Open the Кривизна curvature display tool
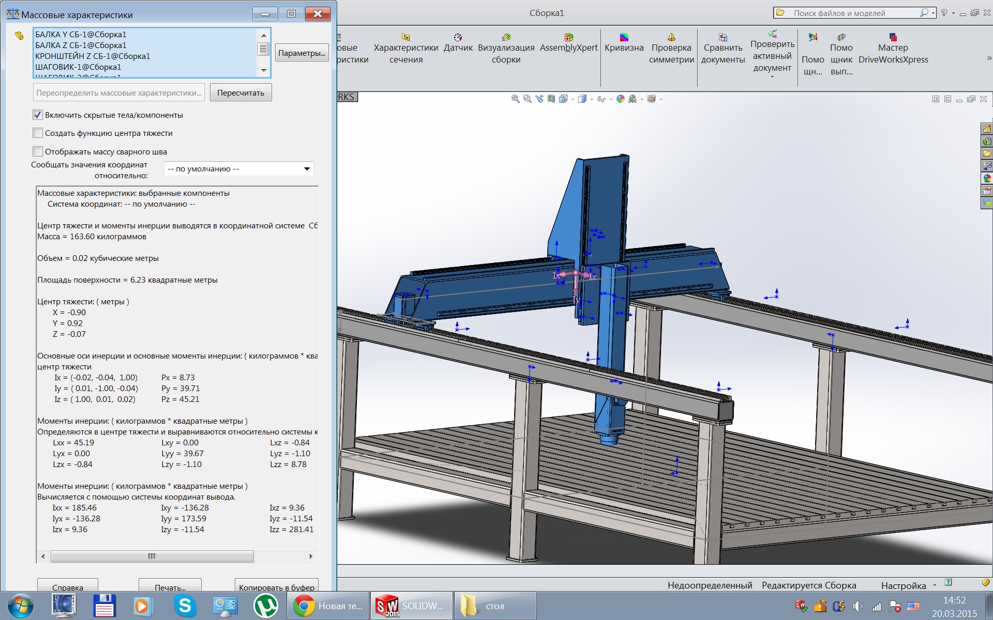Screen dimensions: 993x620 (x=624, y=43)
